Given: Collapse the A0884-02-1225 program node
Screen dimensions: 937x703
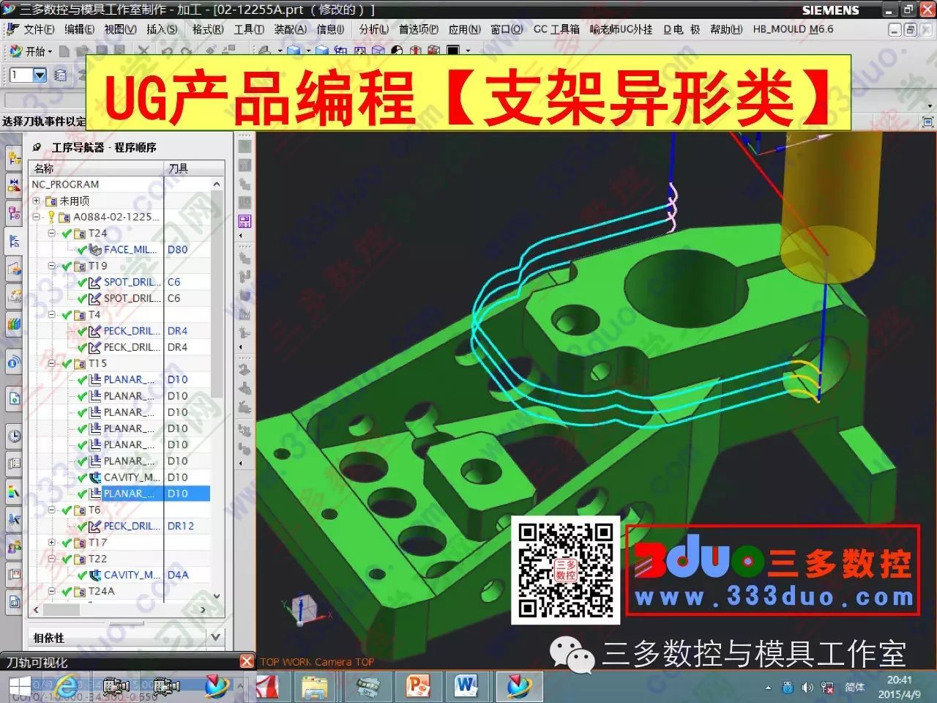Looking at the screenshot, I should [x=37, y=217].
